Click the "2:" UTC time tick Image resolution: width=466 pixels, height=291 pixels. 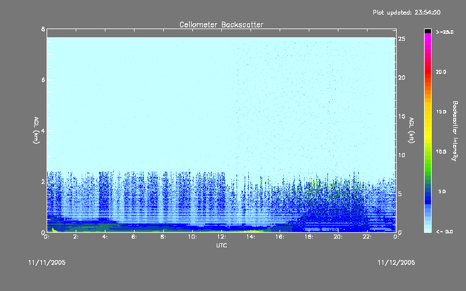coord(76,237)
